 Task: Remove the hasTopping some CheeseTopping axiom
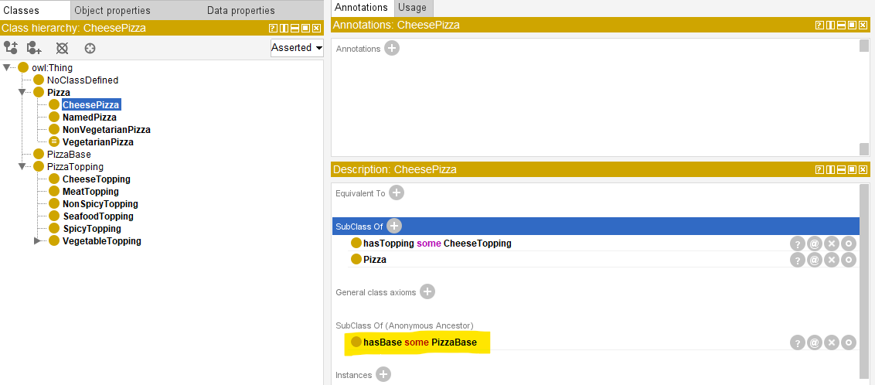tap(832, 244)
